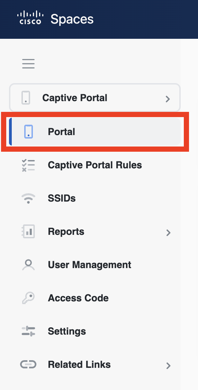Click the Spaces title in header
198x390 pixels.
(72, 19)
